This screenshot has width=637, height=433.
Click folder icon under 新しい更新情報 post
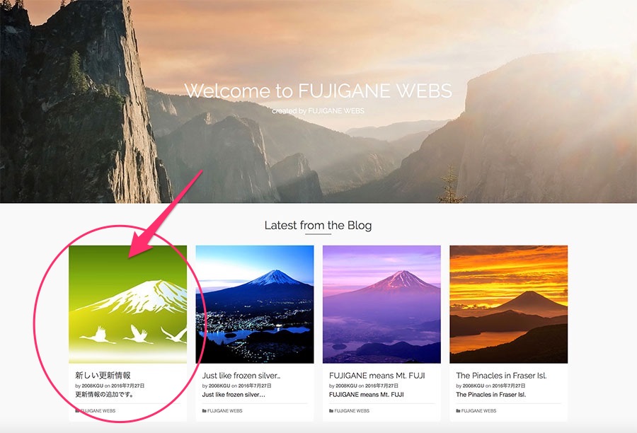(x=77, y=410)
